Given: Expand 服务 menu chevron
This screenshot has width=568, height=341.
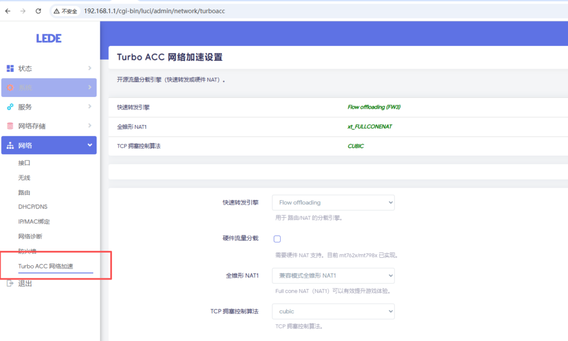Looking at the screenshot, I should (x=89, y=106).
